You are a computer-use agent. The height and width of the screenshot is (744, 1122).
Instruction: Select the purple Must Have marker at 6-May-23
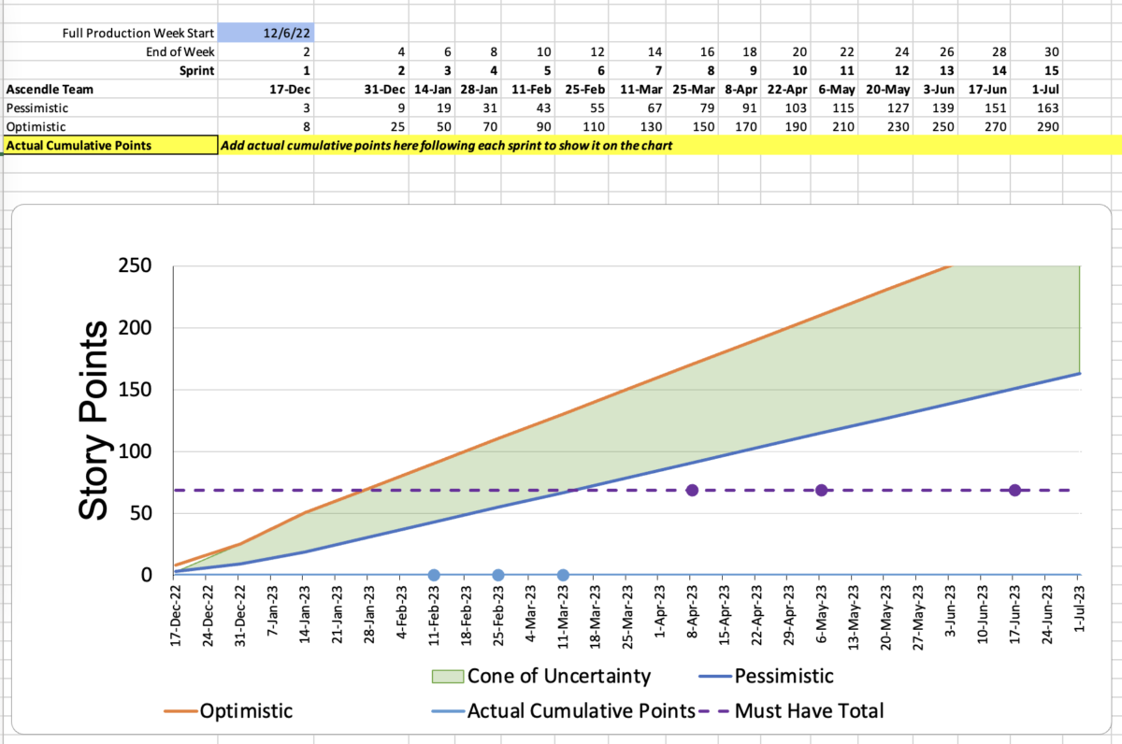pos(821,491)
